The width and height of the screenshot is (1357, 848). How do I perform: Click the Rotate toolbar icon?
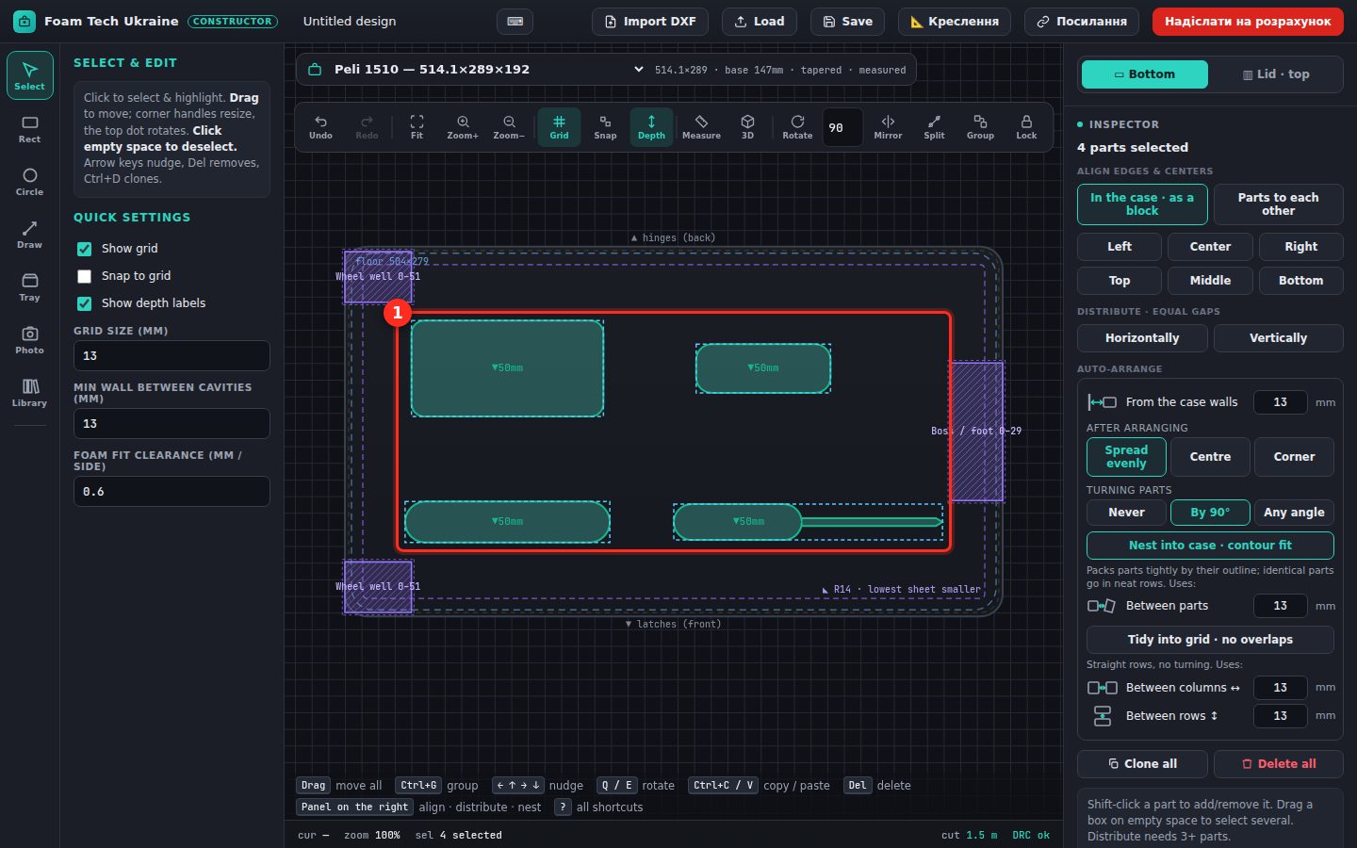(x=797, y=127)
